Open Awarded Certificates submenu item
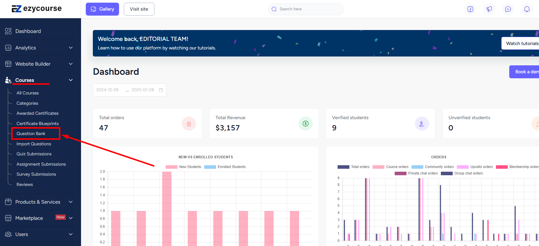Viewport: 539px width, 246px height. pyautogui.click(x=37, y=113)
